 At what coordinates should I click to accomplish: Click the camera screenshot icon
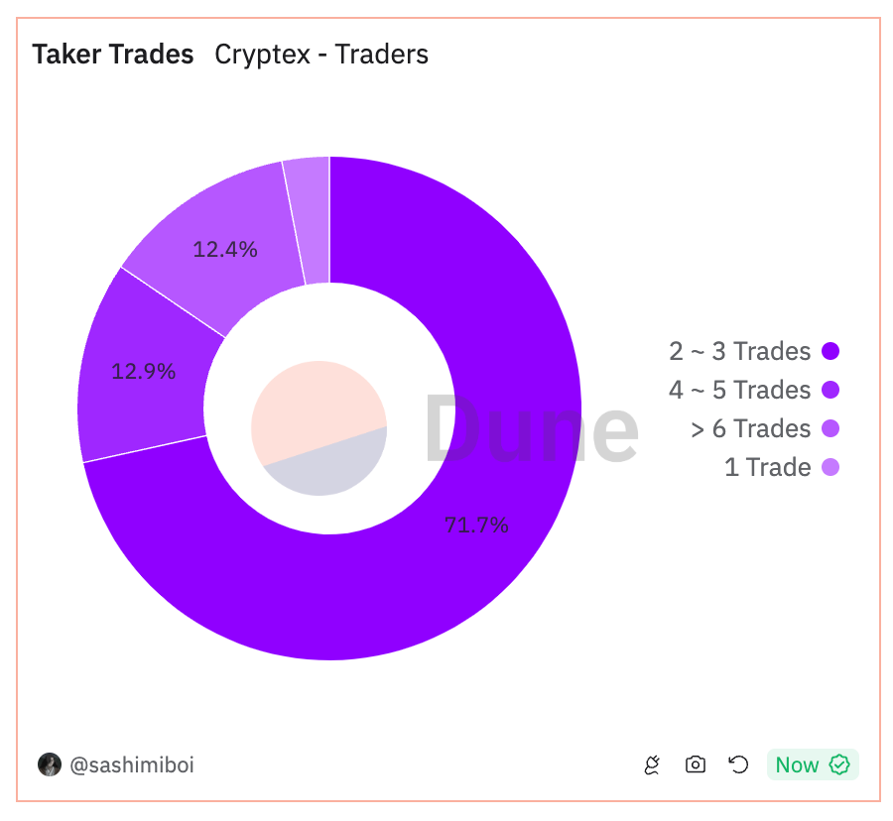696,764
